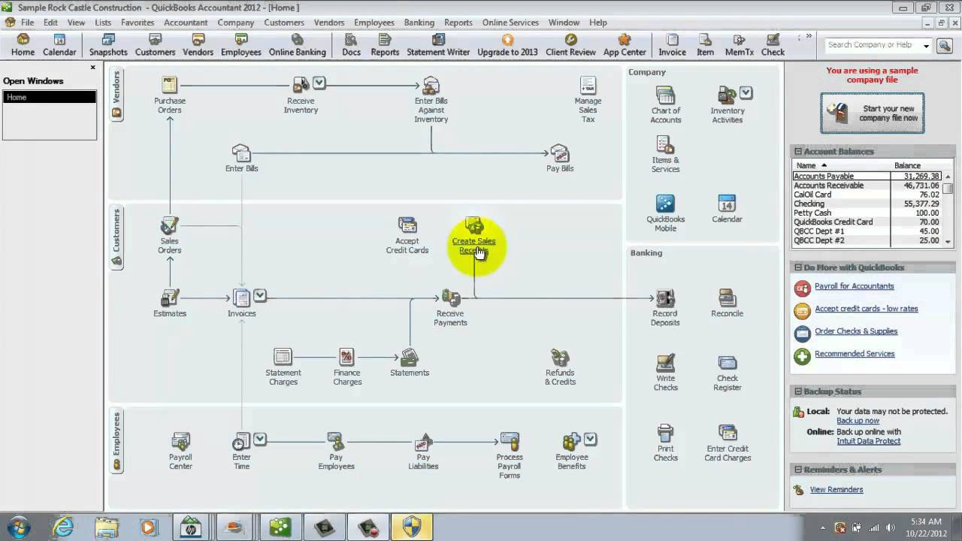The height and width of the screenshot is (541, 962).
Task: Open the Banking menu
Action: point(419,23)
